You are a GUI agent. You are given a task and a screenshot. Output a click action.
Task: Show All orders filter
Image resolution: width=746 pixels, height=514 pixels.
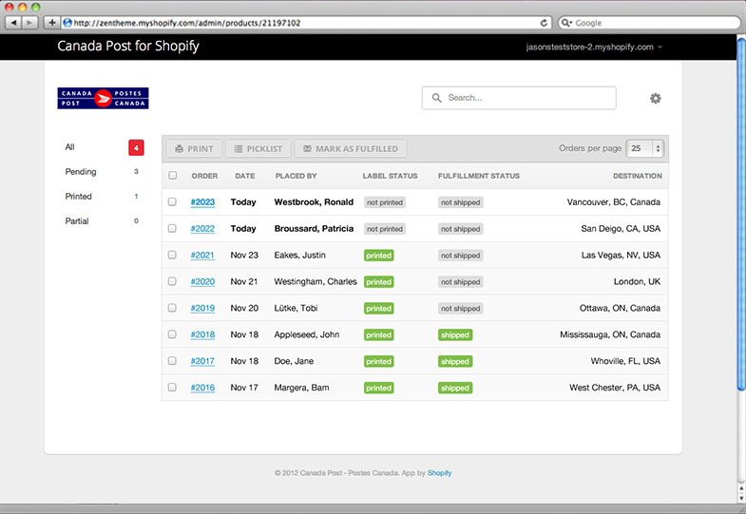tap(70, 147)
